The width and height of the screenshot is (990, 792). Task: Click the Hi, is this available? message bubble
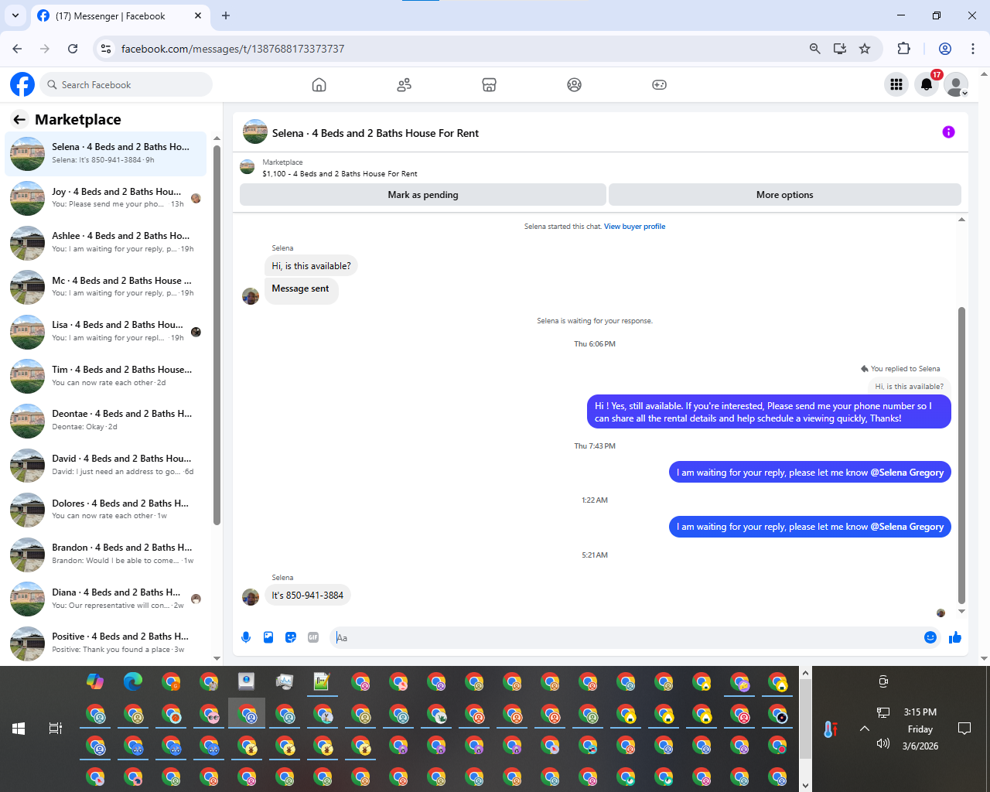pos(311,266)
